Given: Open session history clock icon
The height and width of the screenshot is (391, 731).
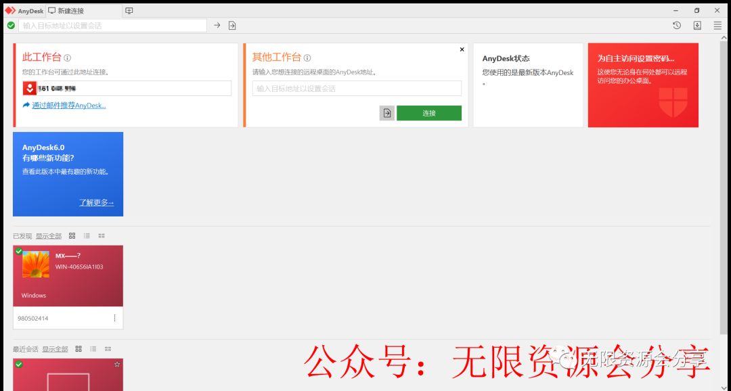Looking at the screenshot, I should (x=677, y=26).
